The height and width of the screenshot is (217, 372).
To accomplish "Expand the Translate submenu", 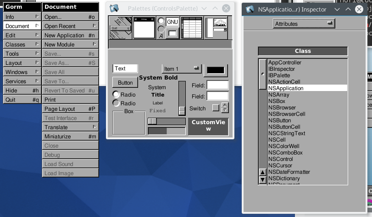I will [71, 127].
